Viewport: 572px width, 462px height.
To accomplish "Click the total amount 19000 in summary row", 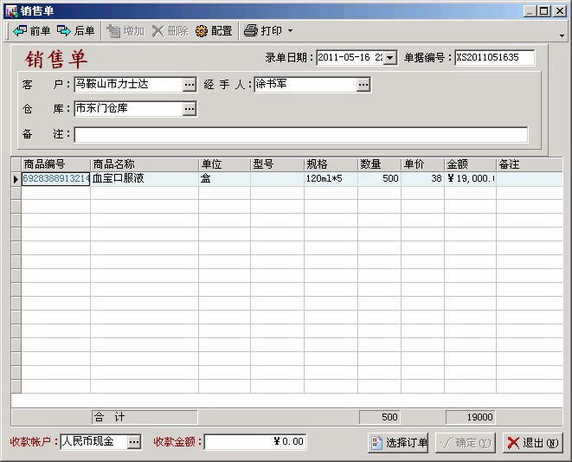I will [471, 418].
